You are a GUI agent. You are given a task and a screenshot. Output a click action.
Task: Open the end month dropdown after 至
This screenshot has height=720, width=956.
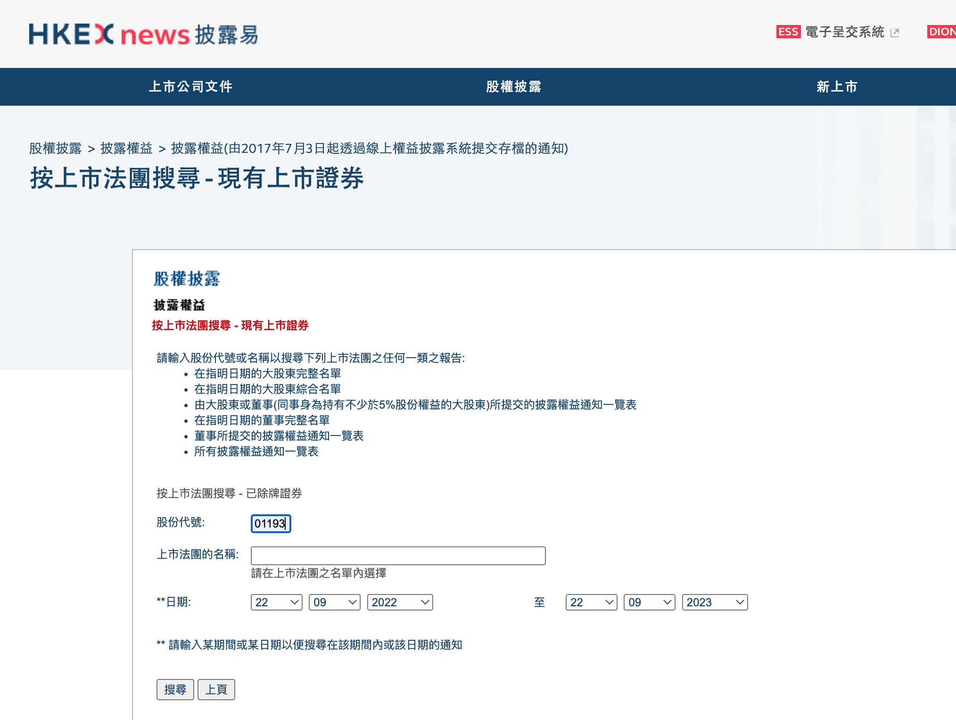[649, 602]
